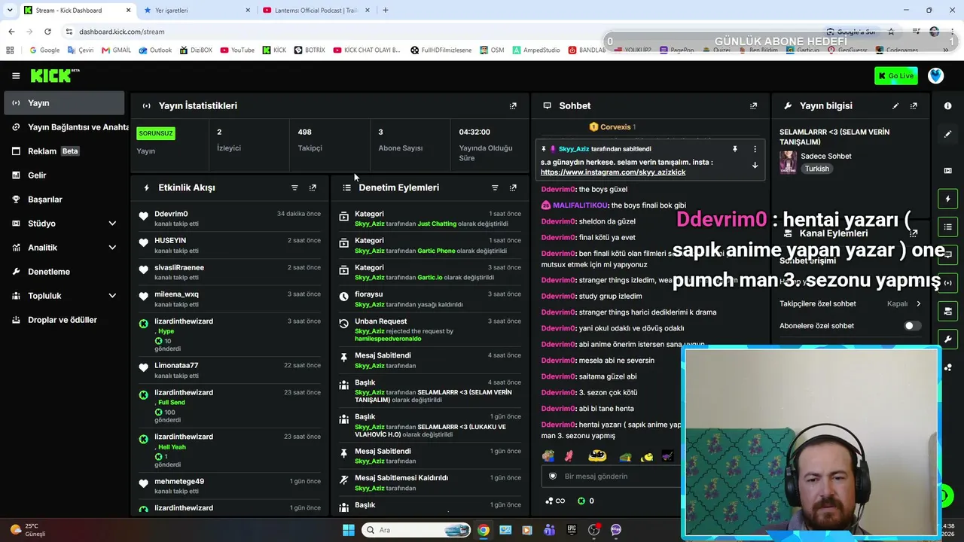Screen dimensions: 964x542
Task: Pop out the Etkinlik Akışı panel
Action: coord(313,187)
